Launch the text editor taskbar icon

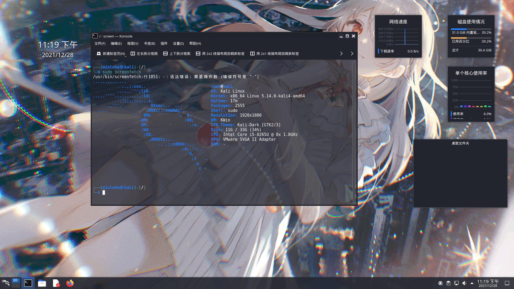point(56,283)
